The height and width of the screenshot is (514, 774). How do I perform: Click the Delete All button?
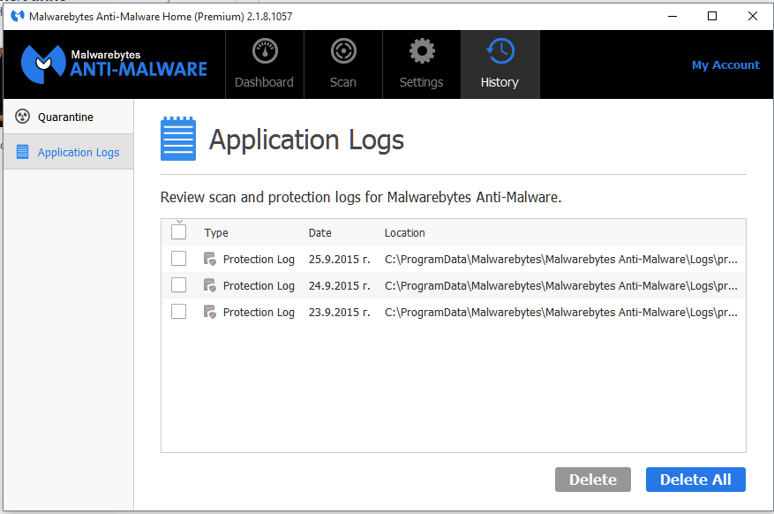coord(695,480)
